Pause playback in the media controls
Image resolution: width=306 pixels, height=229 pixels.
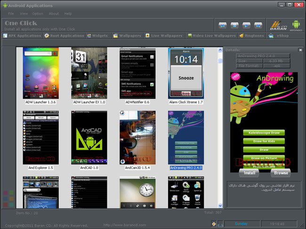click(234, 25)
